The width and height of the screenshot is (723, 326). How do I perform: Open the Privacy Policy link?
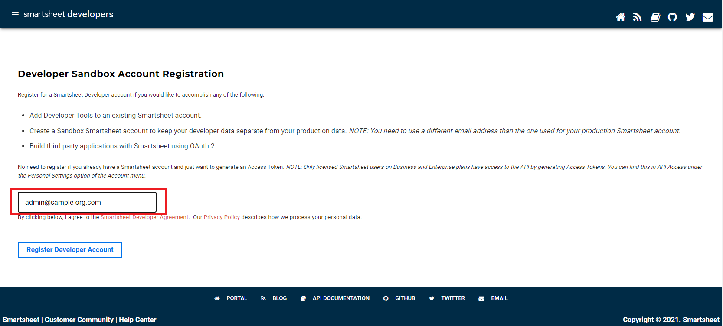(222, 217)
